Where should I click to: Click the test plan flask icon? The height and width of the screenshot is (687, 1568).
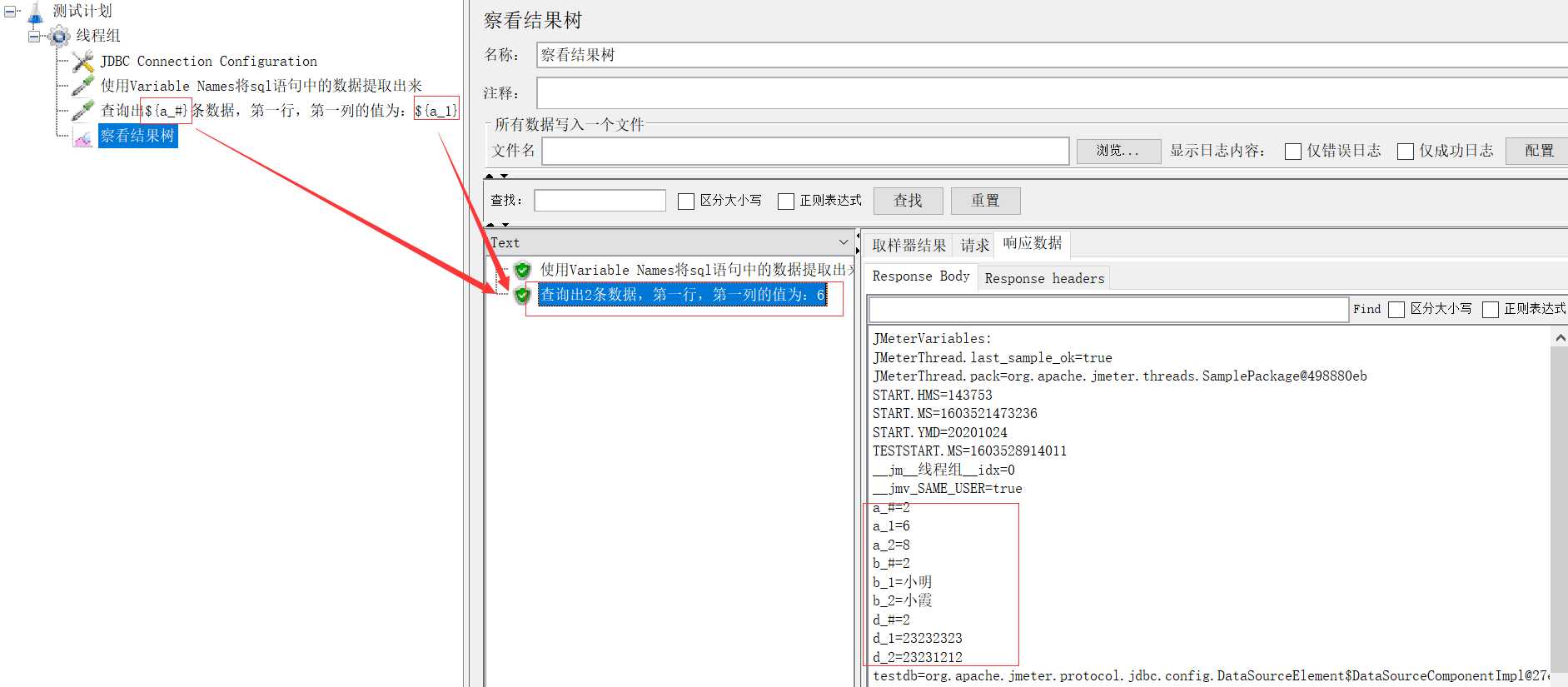[x=35, y=12]
